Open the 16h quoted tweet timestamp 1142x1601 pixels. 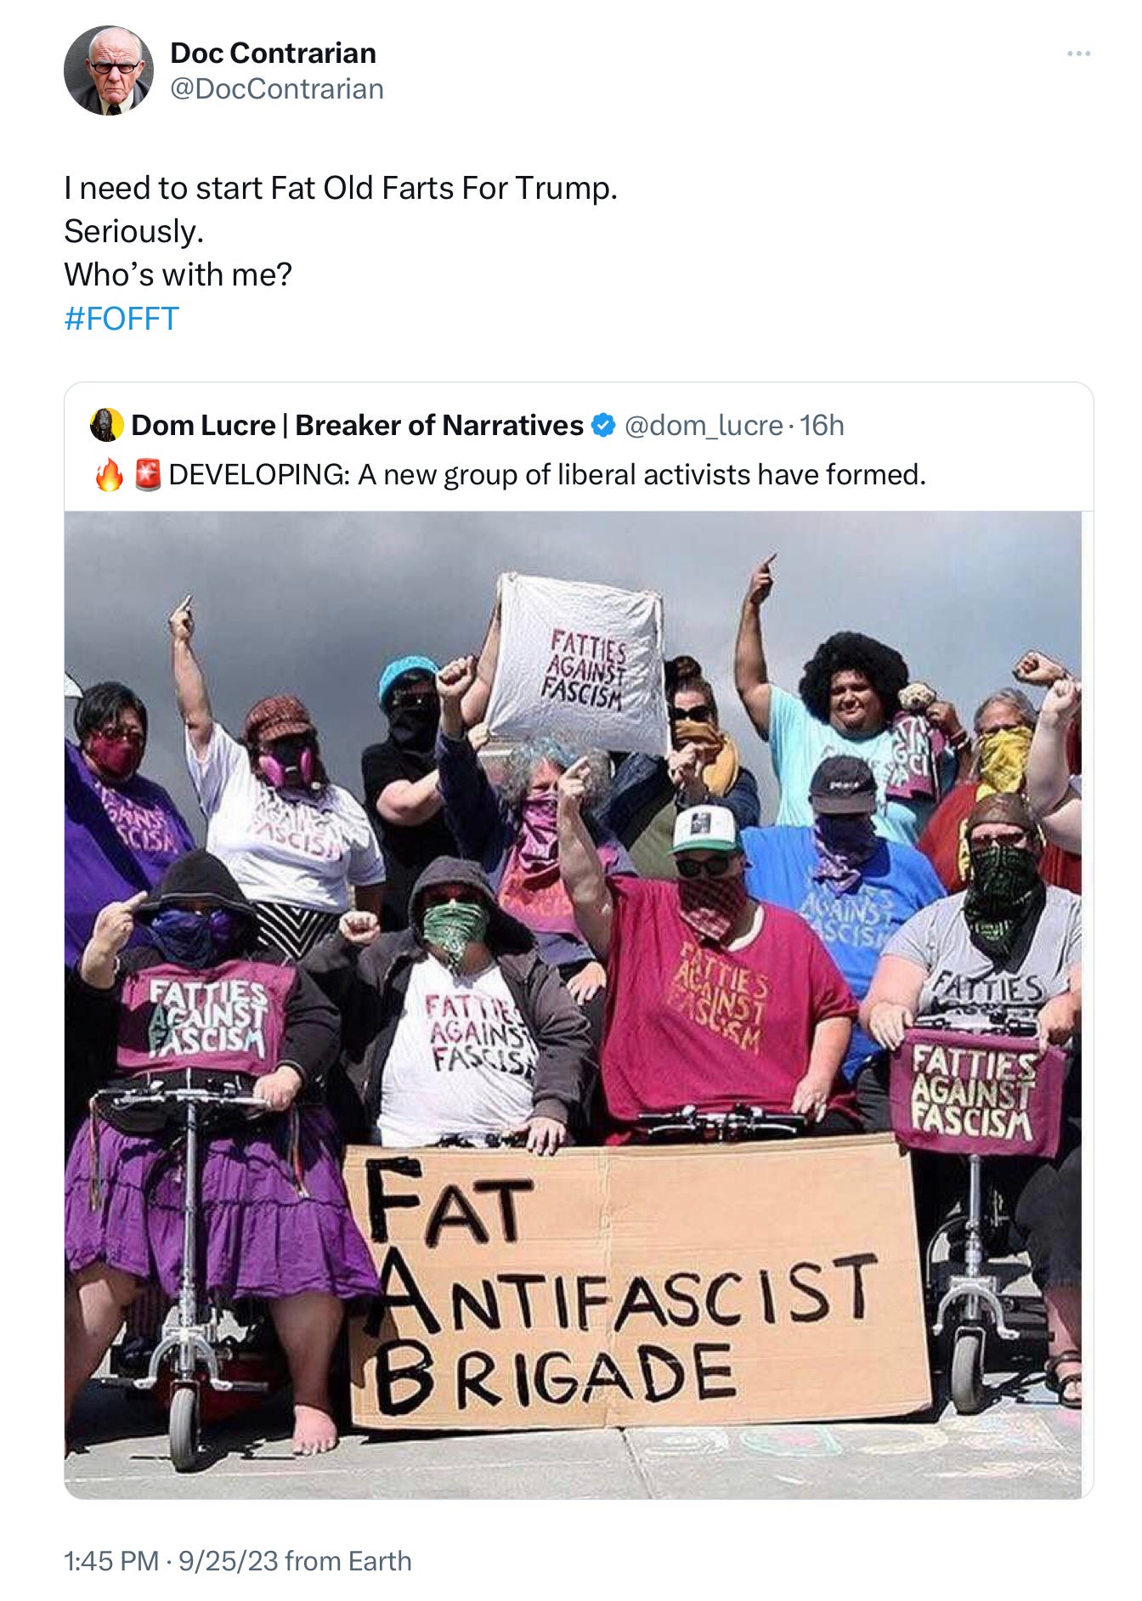pos(822,425)
